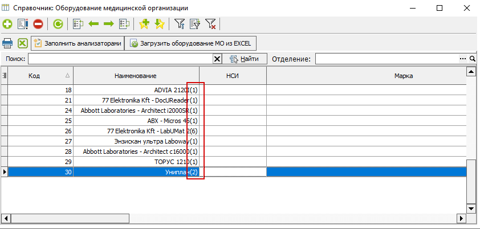The height and width of the screenshot is (229, 480).
Task: Click vertical scrollbar down arrow
Action: 471,208
